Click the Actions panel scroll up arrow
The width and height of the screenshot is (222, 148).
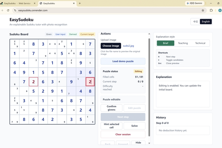(149, 34)
